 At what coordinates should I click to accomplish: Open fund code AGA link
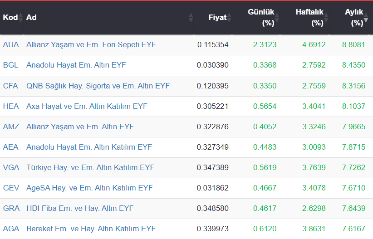click(11, 229)
